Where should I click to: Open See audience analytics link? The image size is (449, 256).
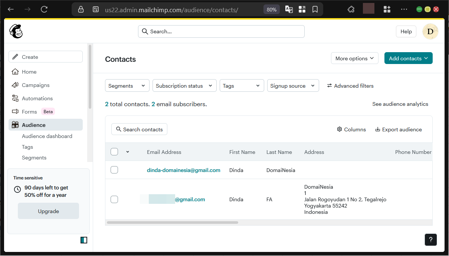[x=400, y=104]
